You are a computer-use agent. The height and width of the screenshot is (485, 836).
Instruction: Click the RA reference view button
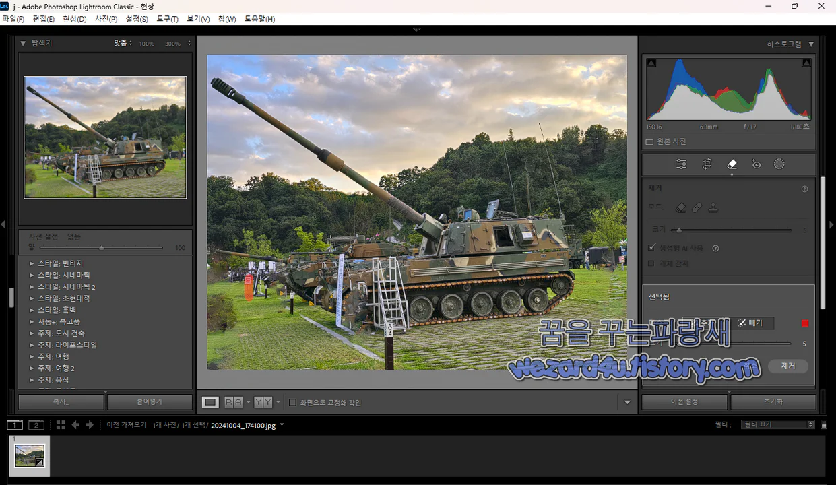pyautogui.click(x=233, y=402)
